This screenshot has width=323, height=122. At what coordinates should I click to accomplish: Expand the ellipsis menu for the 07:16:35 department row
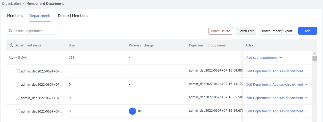pos(307,98)
